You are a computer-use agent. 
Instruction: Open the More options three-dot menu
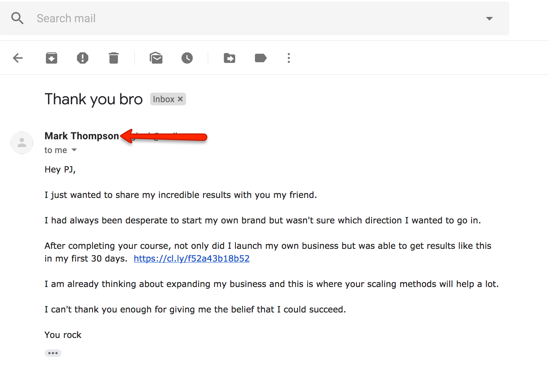click(289, 58)
